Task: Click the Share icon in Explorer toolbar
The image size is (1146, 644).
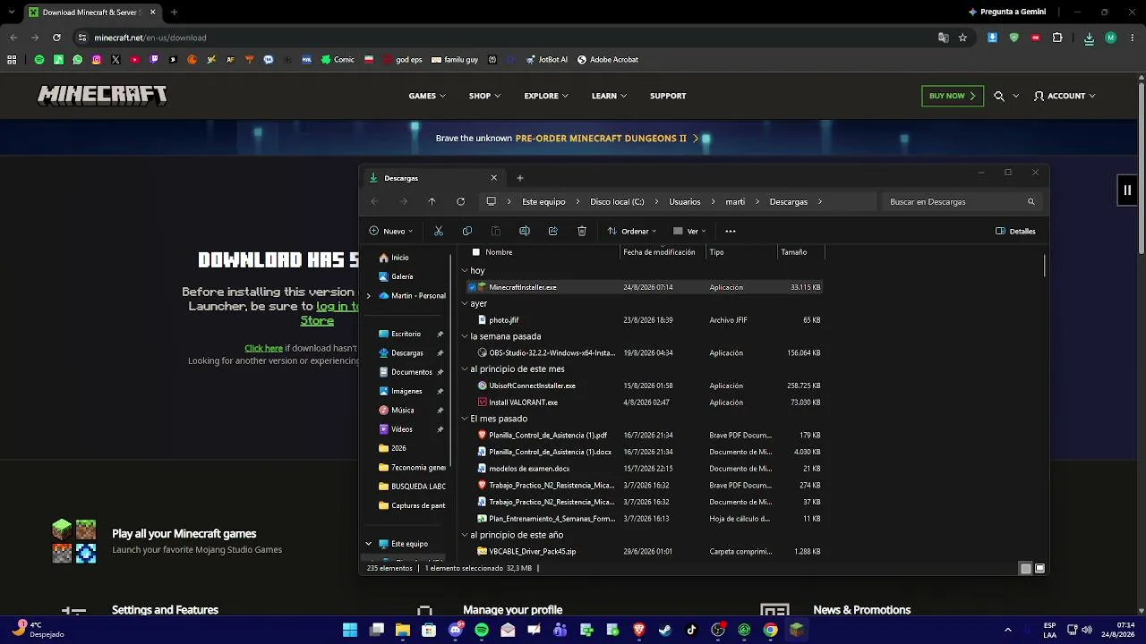Action: [553, 231]
